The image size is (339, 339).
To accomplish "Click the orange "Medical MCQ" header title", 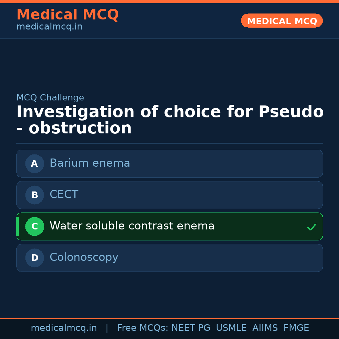I will (67, 15).
